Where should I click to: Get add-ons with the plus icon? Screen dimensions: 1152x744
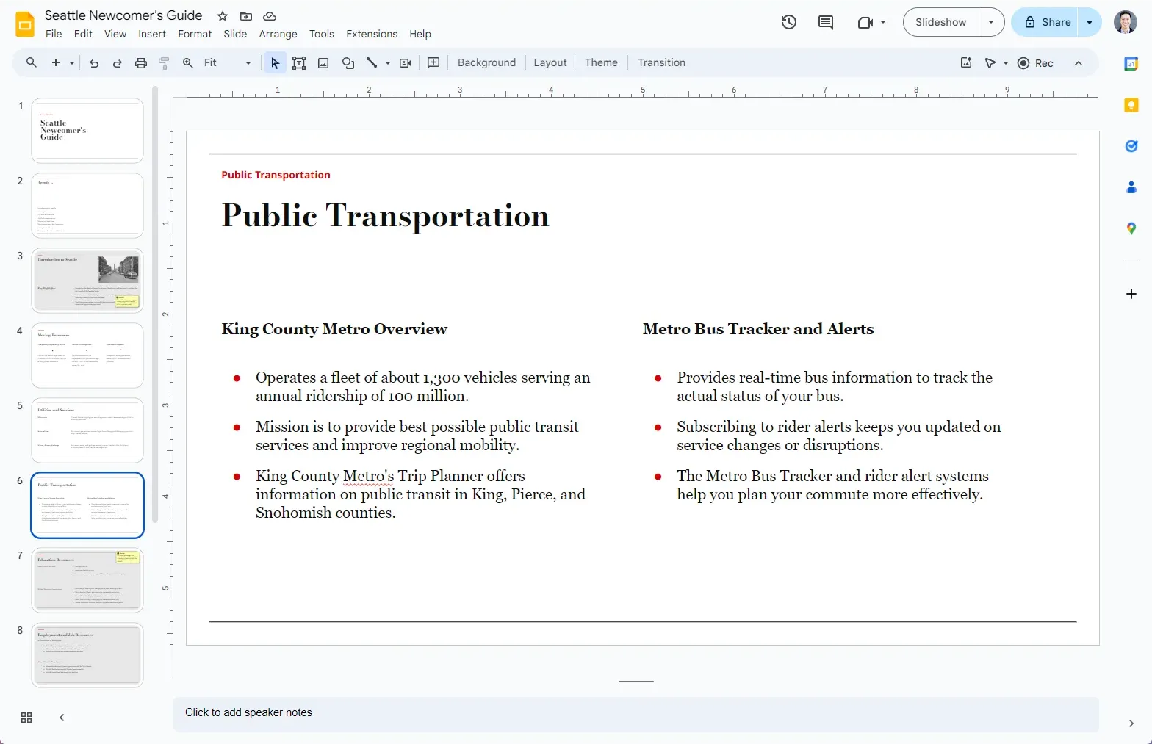pos(1131,294)
